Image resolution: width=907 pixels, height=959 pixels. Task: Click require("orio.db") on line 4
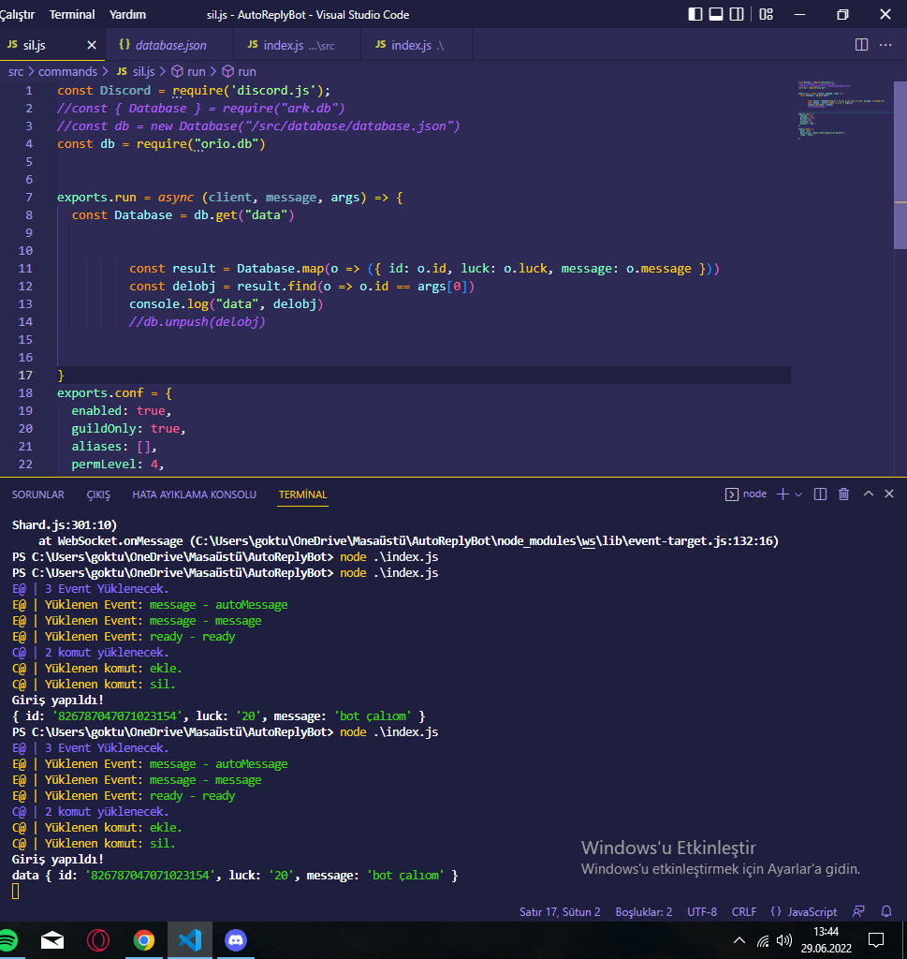(200, 143)
